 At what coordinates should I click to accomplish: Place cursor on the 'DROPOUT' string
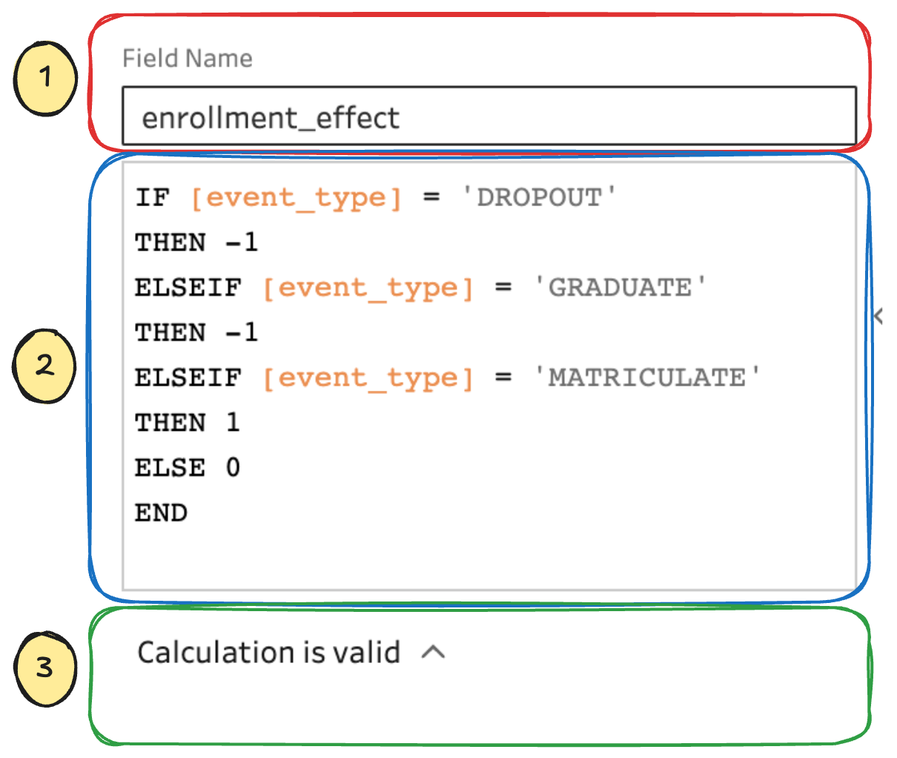pos(539,197)
